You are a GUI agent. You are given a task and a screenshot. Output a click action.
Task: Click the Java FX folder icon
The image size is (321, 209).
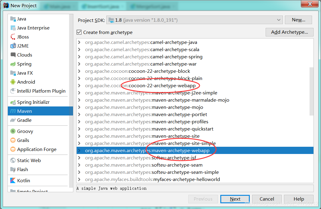pos(13,73)
